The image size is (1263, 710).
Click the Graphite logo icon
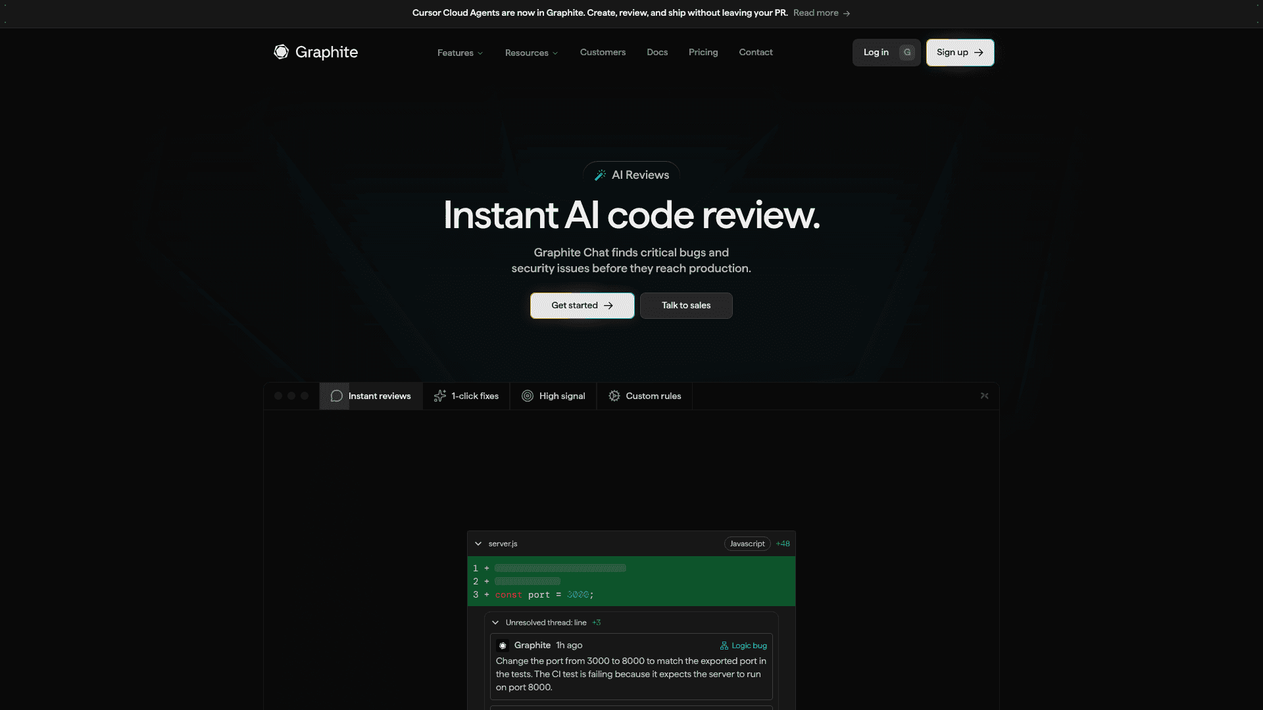click(x=282, y=52)
